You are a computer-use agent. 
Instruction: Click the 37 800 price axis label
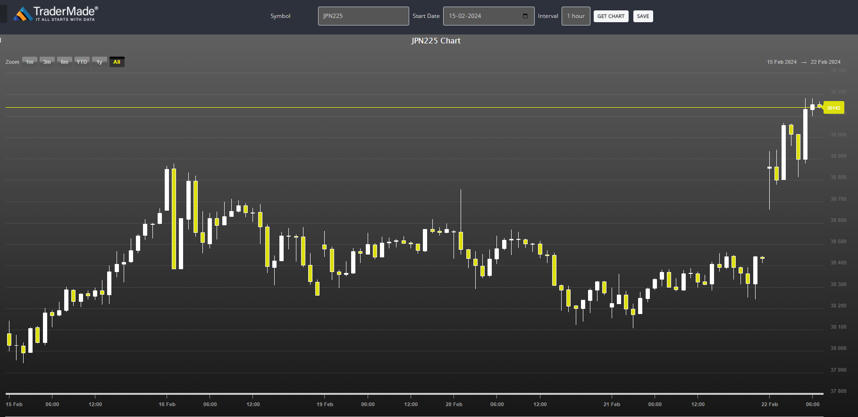[x=838, y=391]
